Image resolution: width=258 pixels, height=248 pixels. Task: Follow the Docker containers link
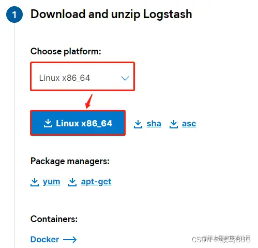45,239
